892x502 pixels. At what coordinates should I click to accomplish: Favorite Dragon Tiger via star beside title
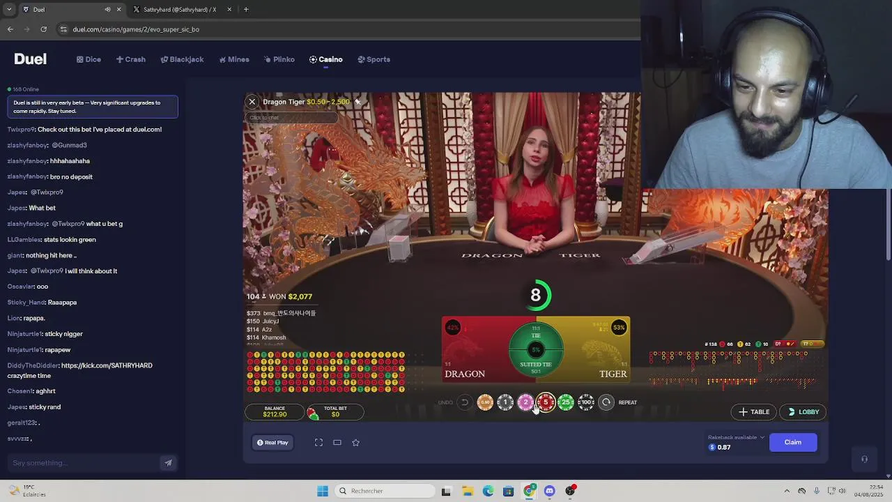tap(357, 102)
